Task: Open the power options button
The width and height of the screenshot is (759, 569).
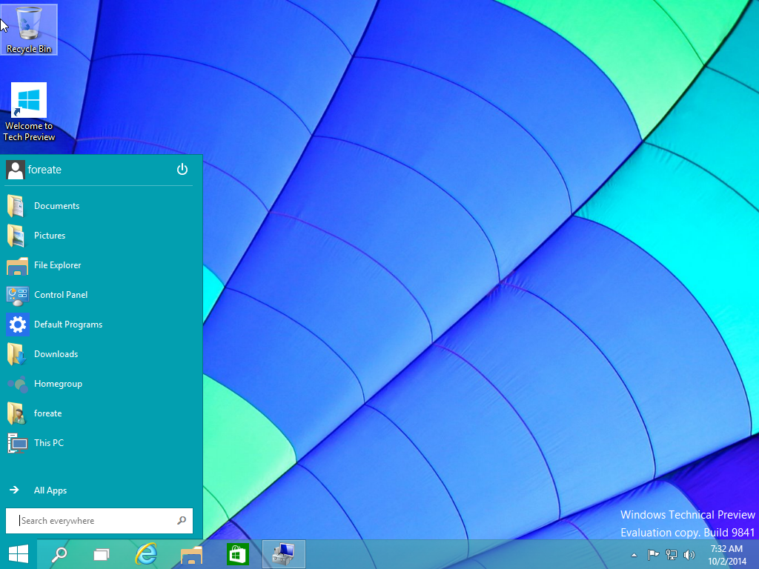Action: pos(182,170)
